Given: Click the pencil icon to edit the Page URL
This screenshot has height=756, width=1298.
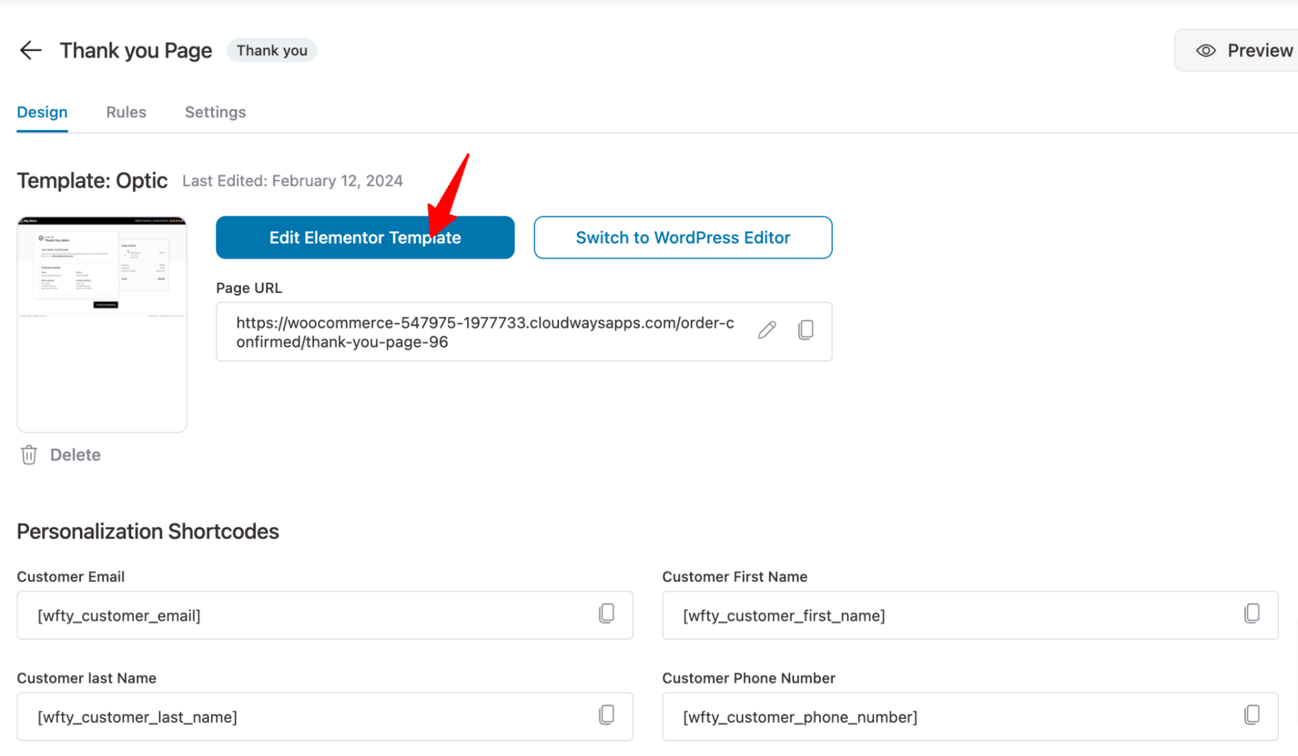Looking at the screenshot, I should pyautogui.click(x=767, y=331).
